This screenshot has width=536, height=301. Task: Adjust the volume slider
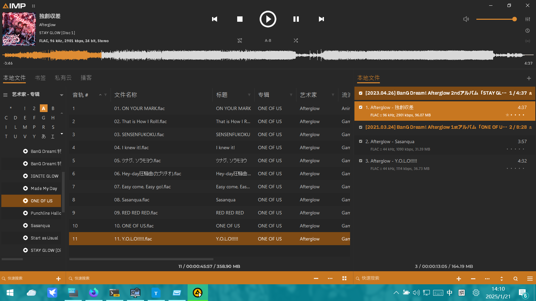[496, 19]
